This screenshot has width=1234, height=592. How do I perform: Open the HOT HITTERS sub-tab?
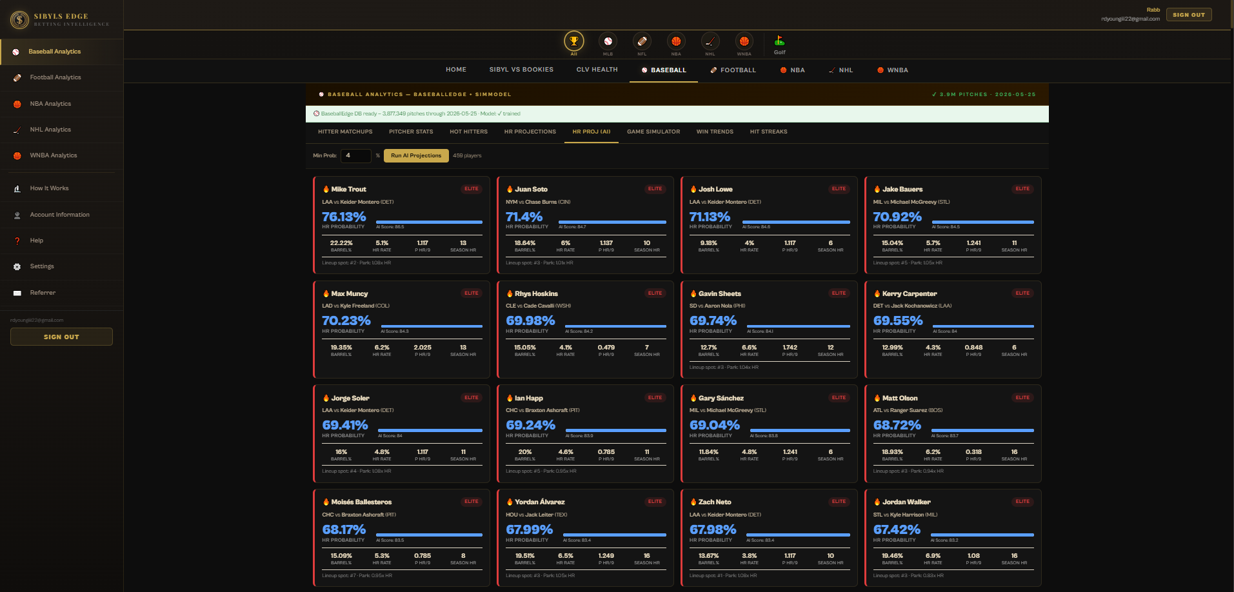click(468, 132)
